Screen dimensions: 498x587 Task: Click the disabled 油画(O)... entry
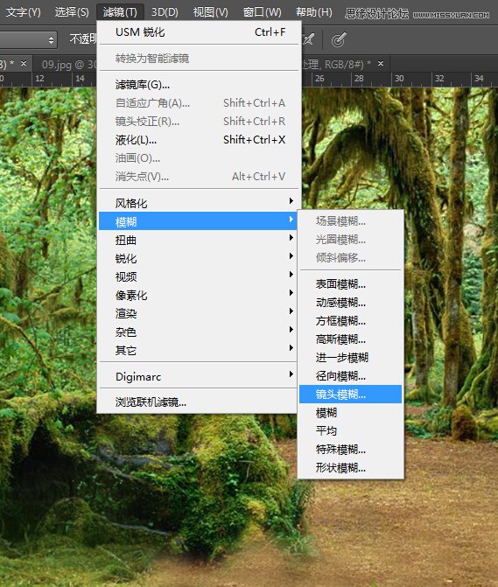tap(199, 158)
